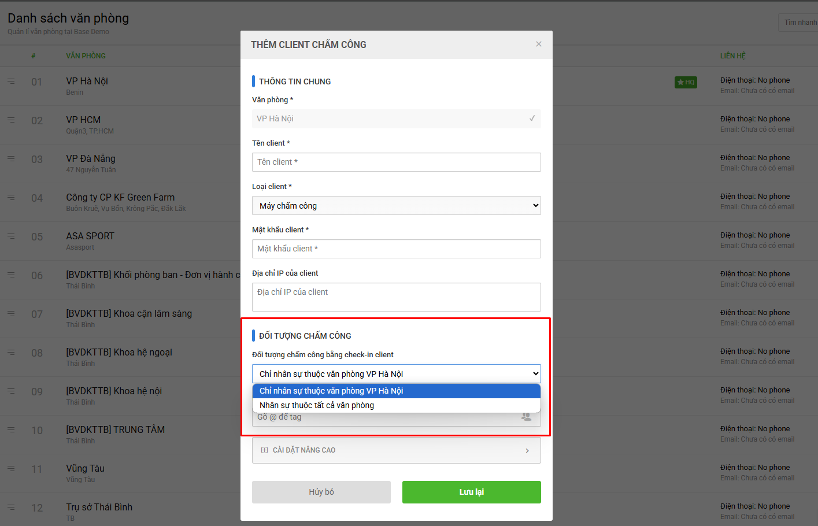Viewport: 818px width, 526px height.
Task: Click the drag handle of row 04
Action: [x=11, y=198]
